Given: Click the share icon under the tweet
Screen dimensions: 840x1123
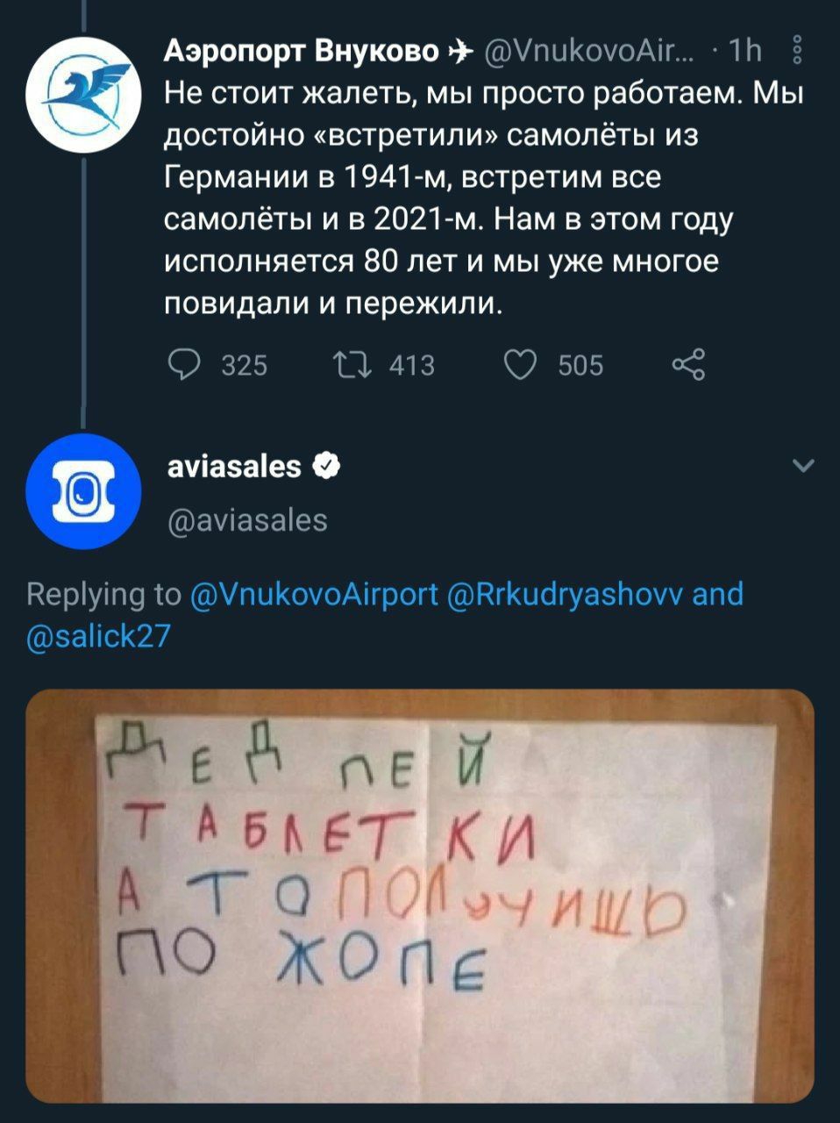Looking at the screenshot, I should pyautogui.click(x=687, y=364).
